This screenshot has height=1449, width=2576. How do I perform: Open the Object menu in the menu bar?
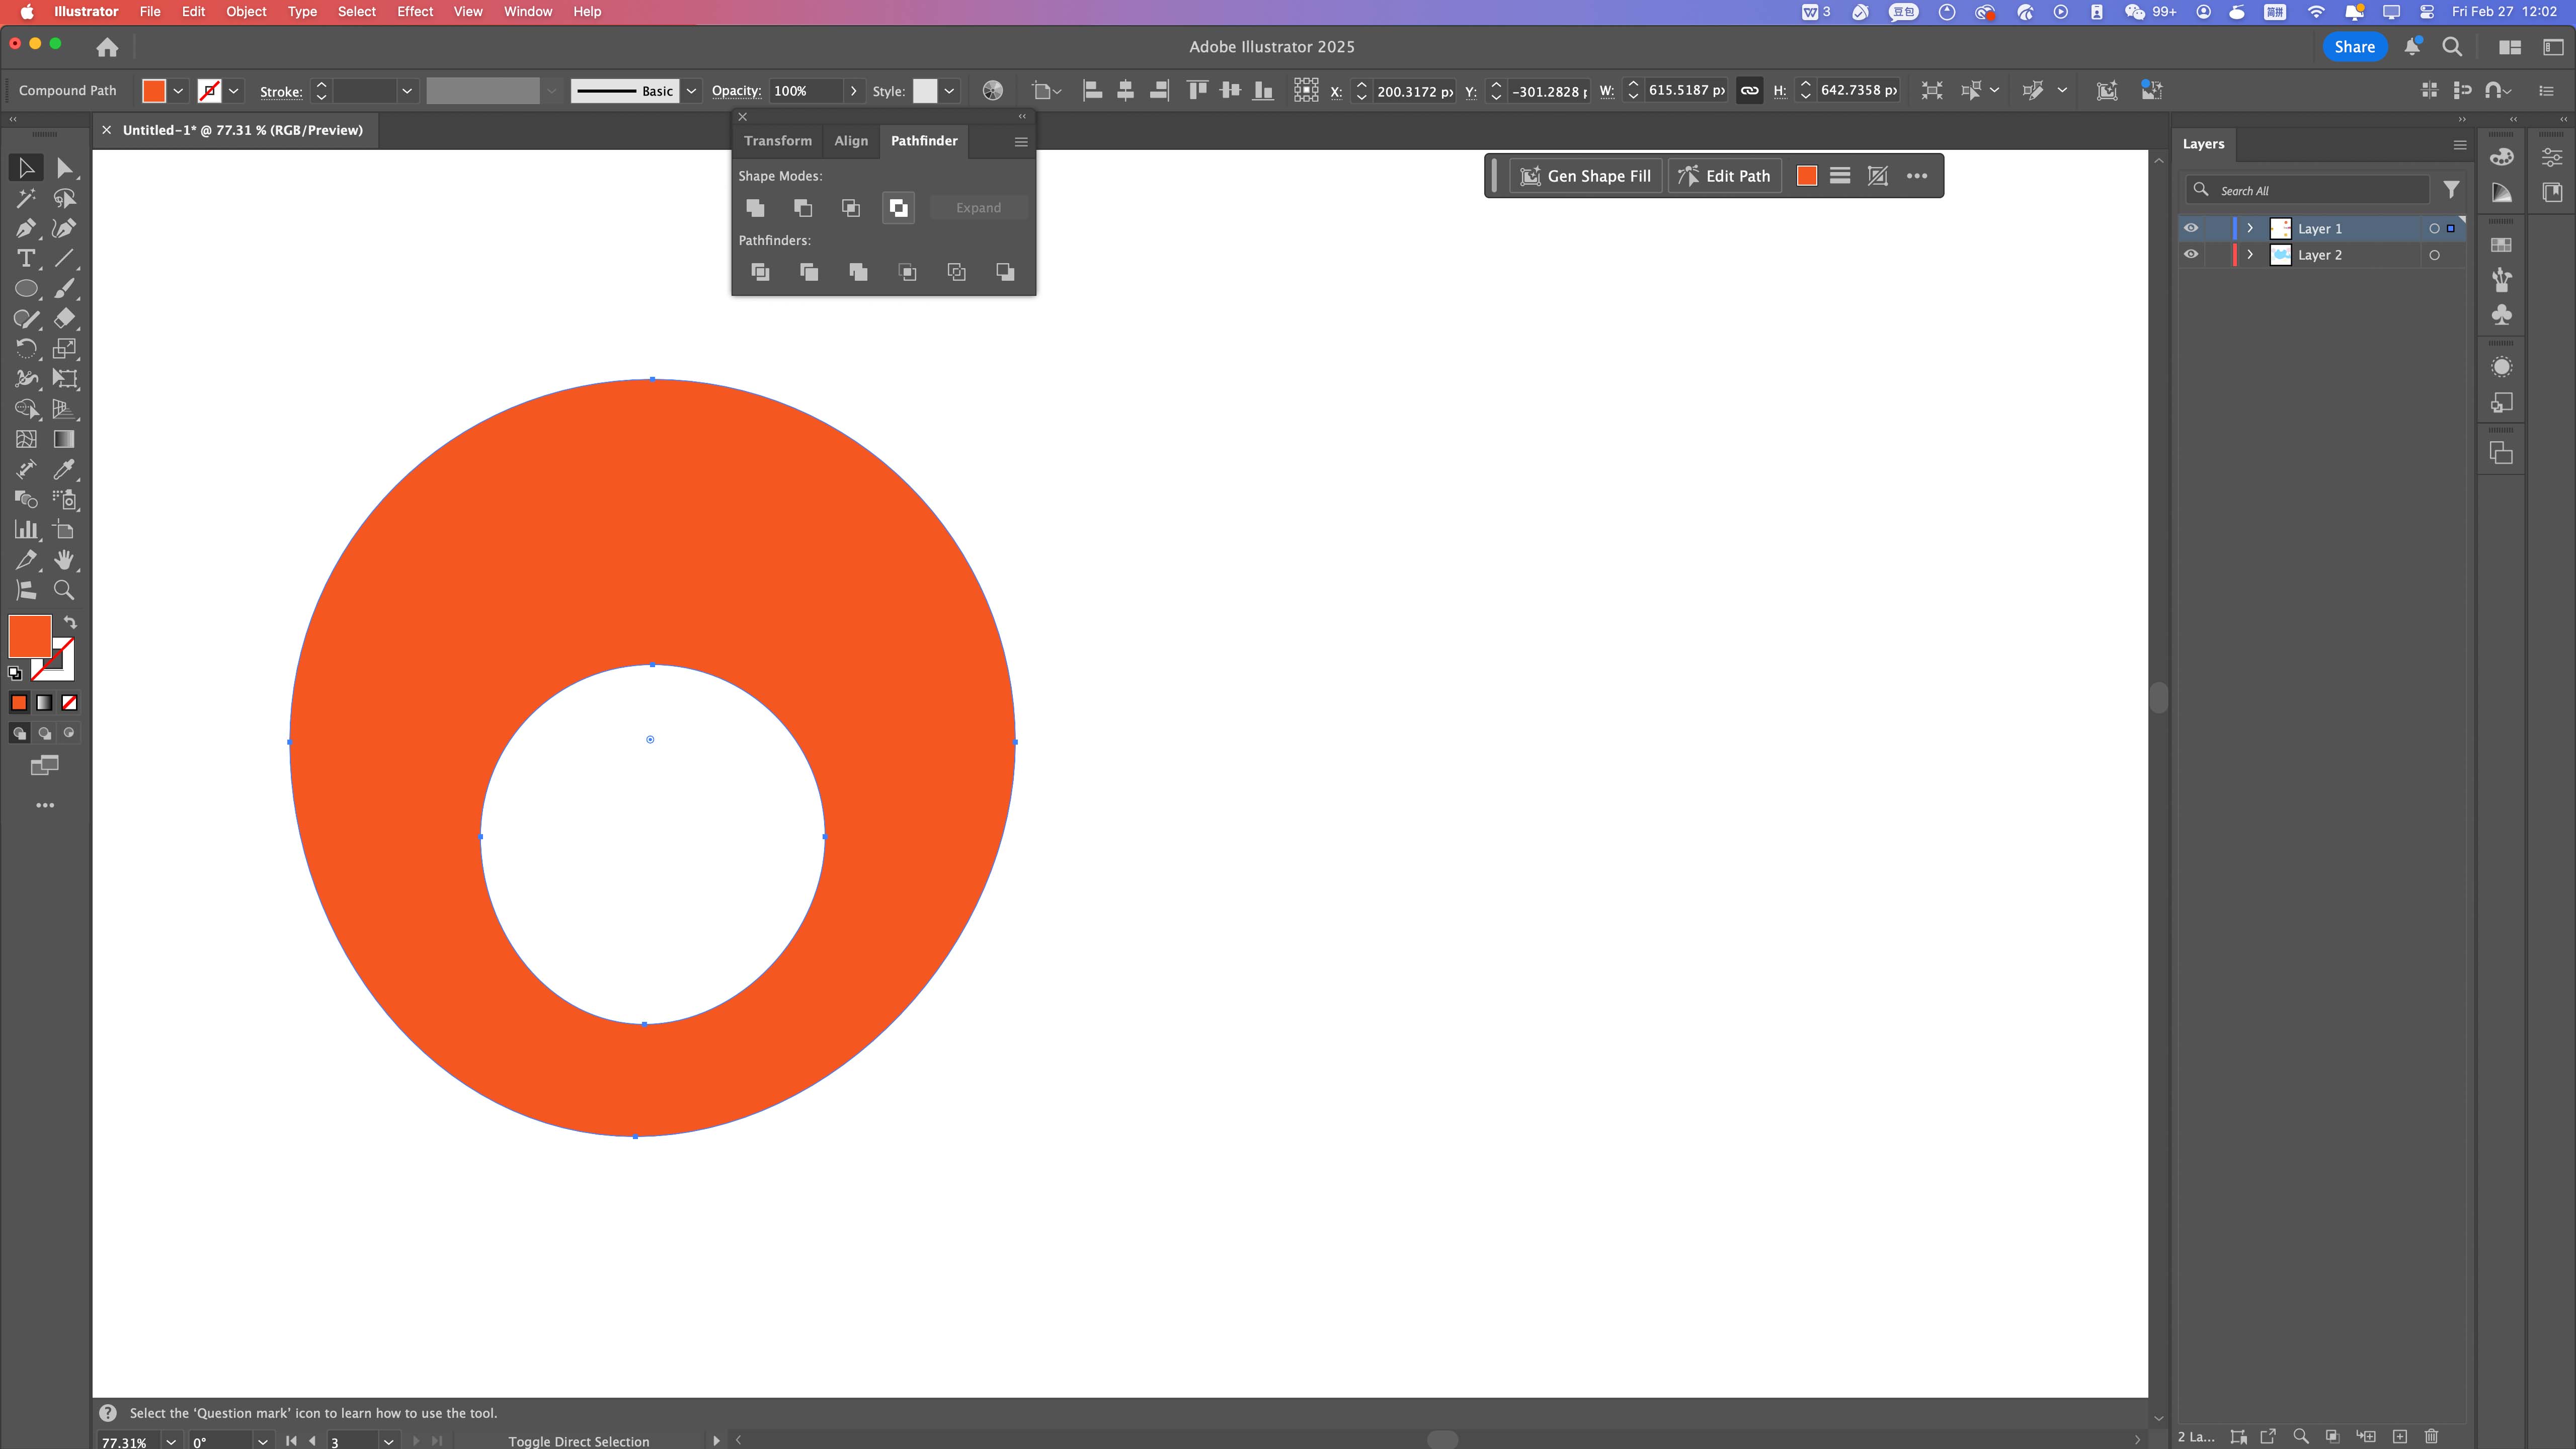pos(246,12)
